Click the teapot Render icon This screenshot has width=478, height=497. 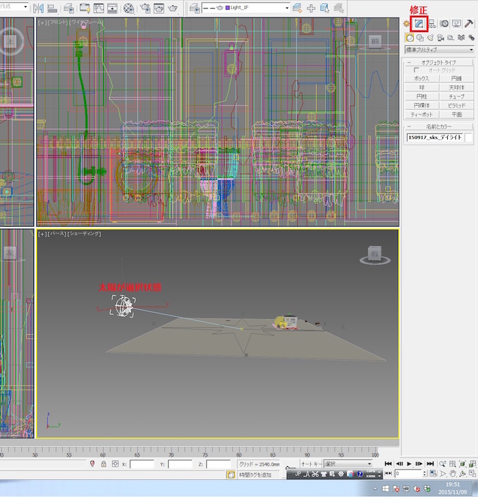tap(173, 8)
